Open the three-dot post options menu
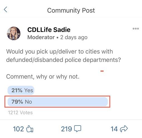Image resolution: width=142 pixels, height=138 pixels. [x=136, y=29]
